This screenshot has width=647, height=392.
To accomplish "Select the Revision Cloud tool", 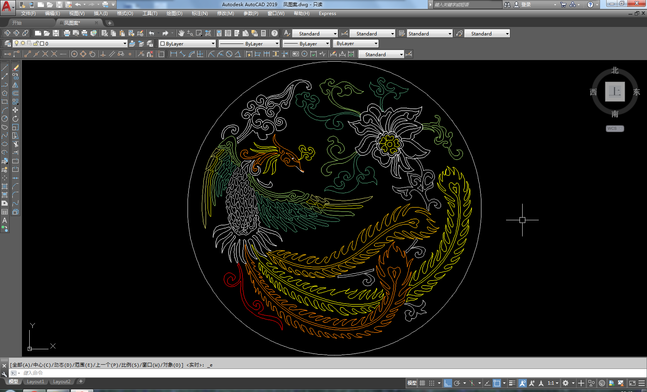I will tap(5, 127).
